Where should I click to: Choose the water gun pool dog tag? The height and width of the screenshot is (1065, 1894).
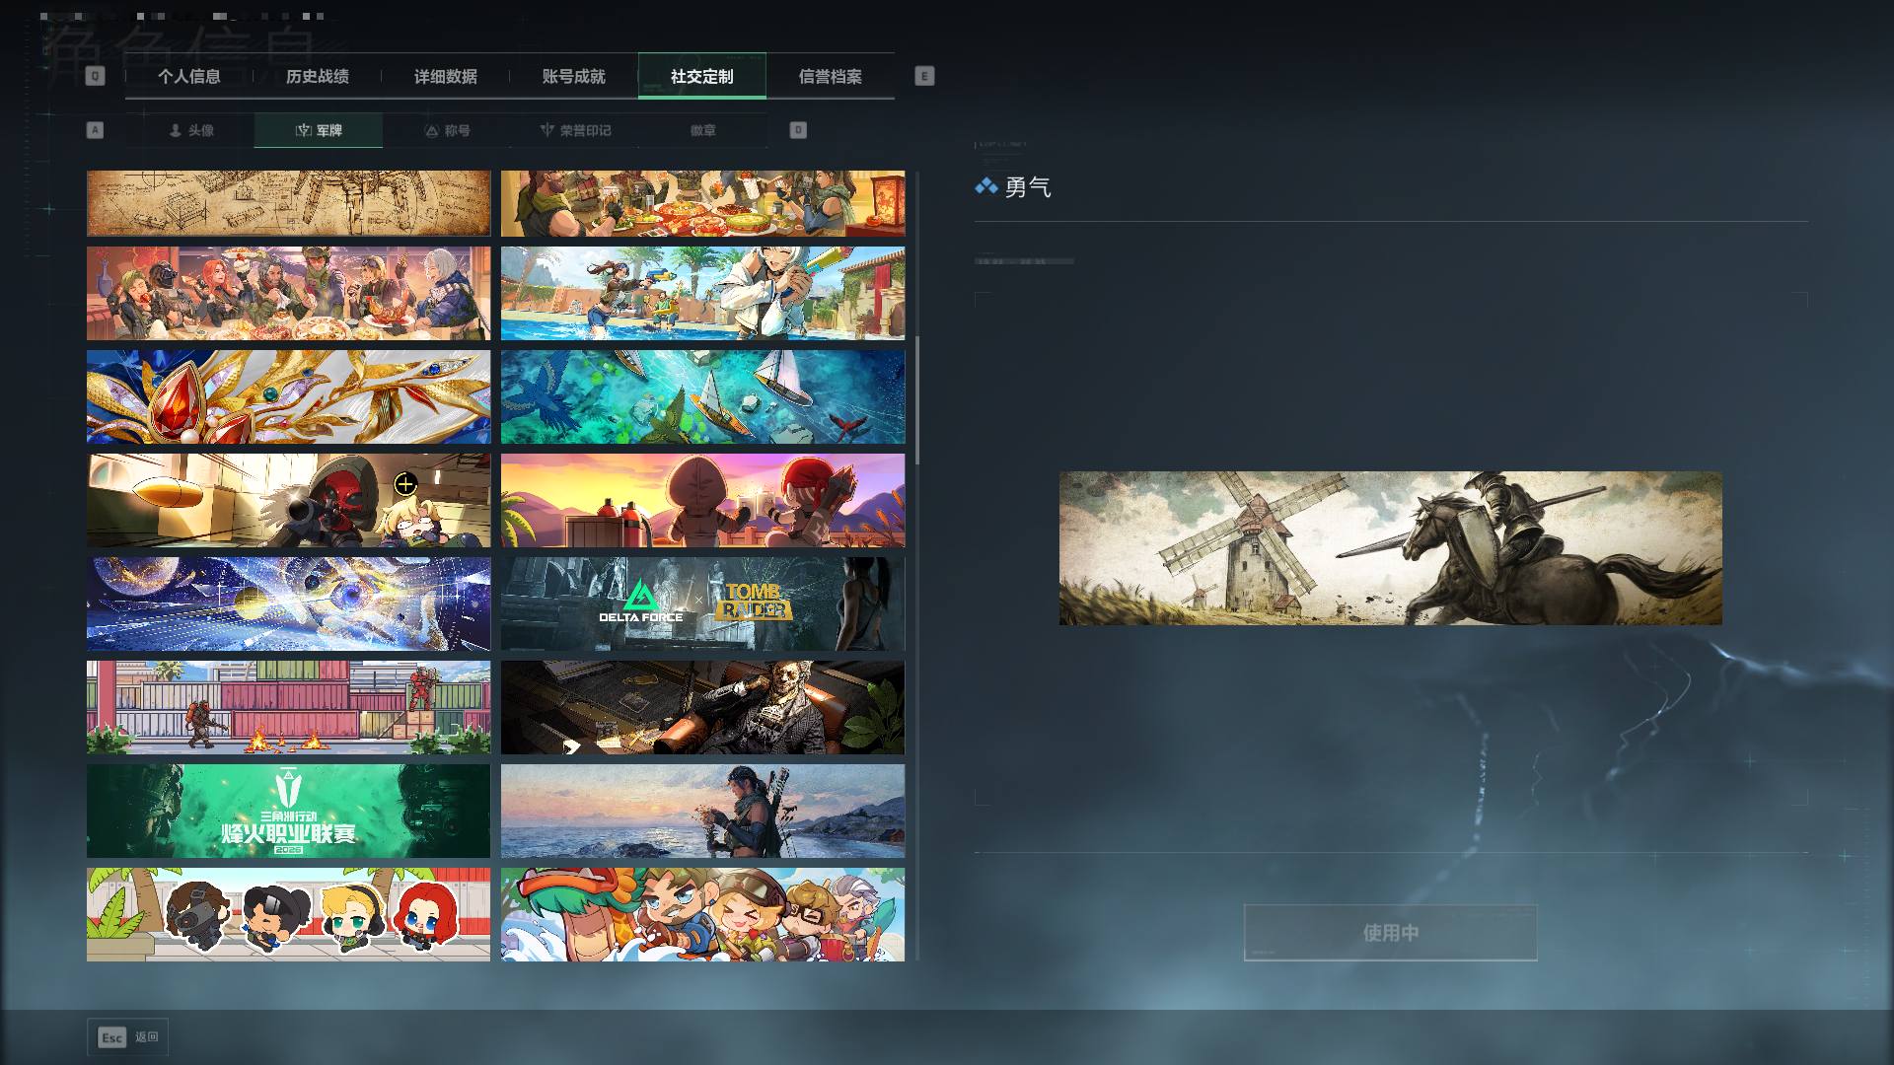tap(702, 294)
